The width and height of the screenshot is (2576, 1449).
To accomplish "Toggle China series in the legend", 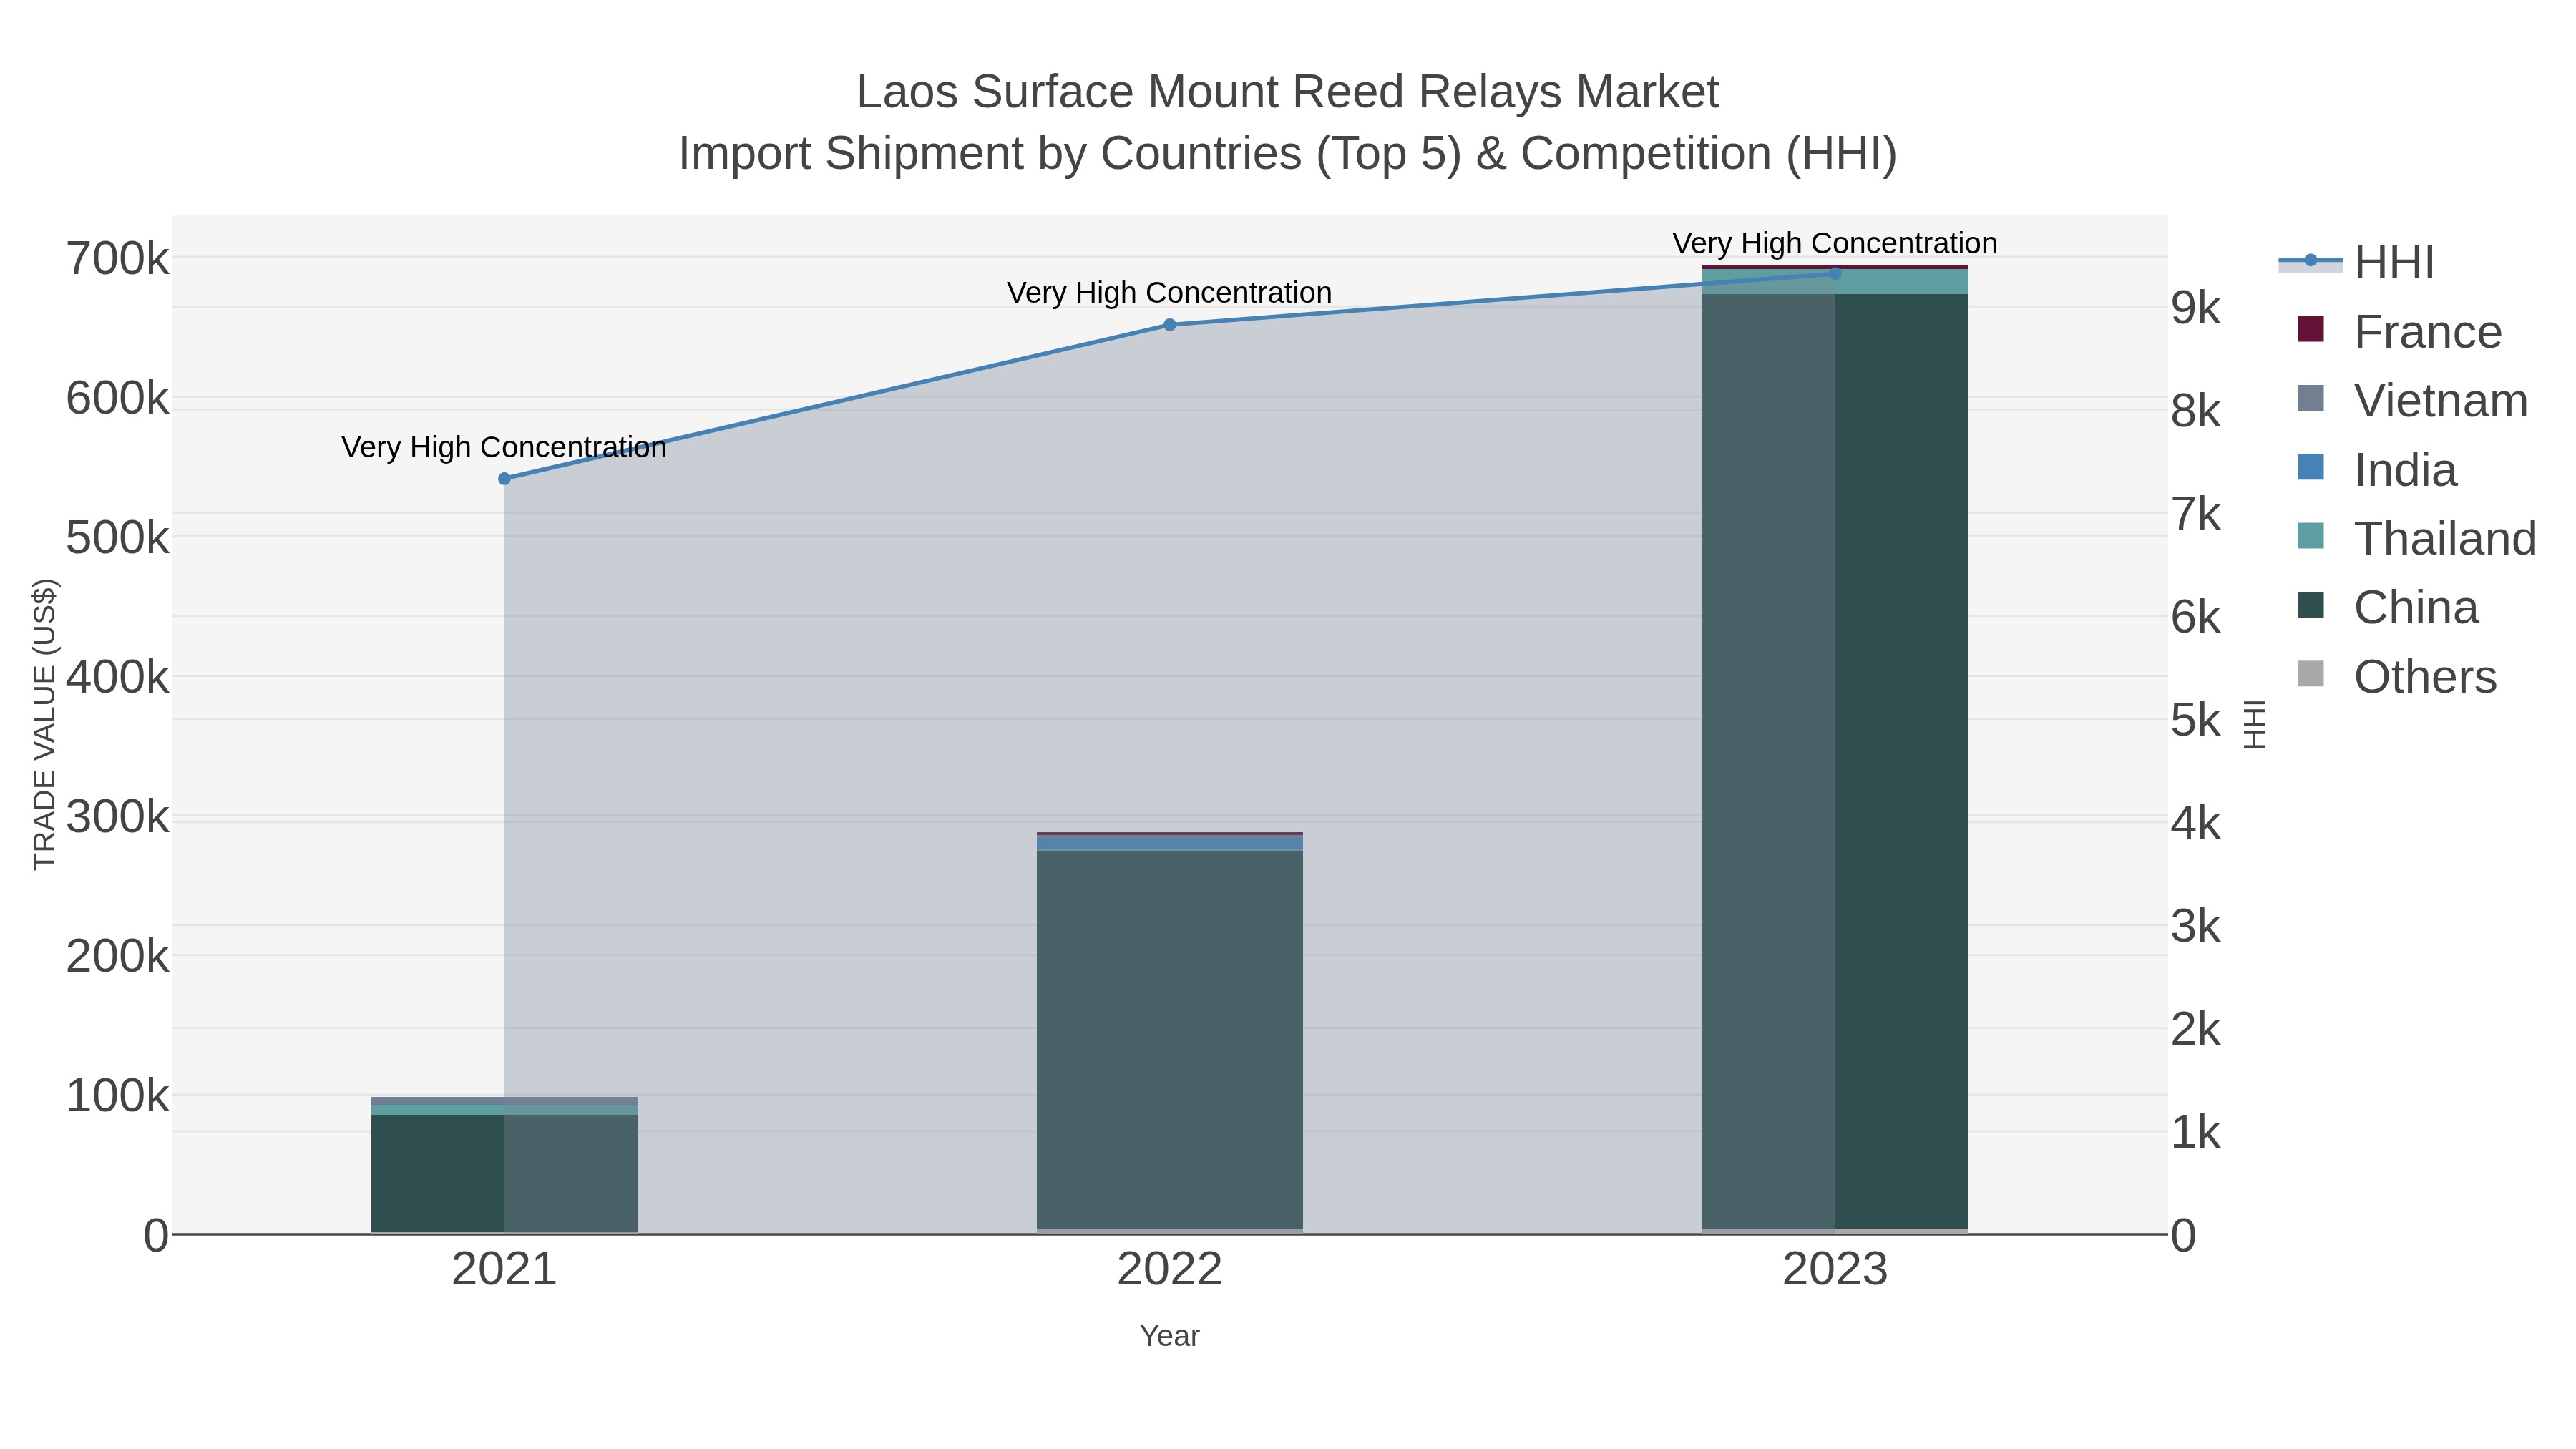I will coord(2388,607).
